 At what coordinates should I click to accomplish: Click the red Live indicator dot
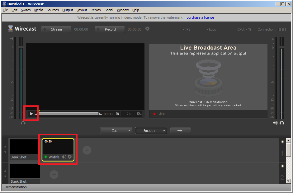coord(154,114)
